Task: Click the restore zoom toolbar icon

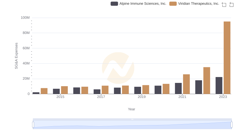Action: (x=231, y=4)
